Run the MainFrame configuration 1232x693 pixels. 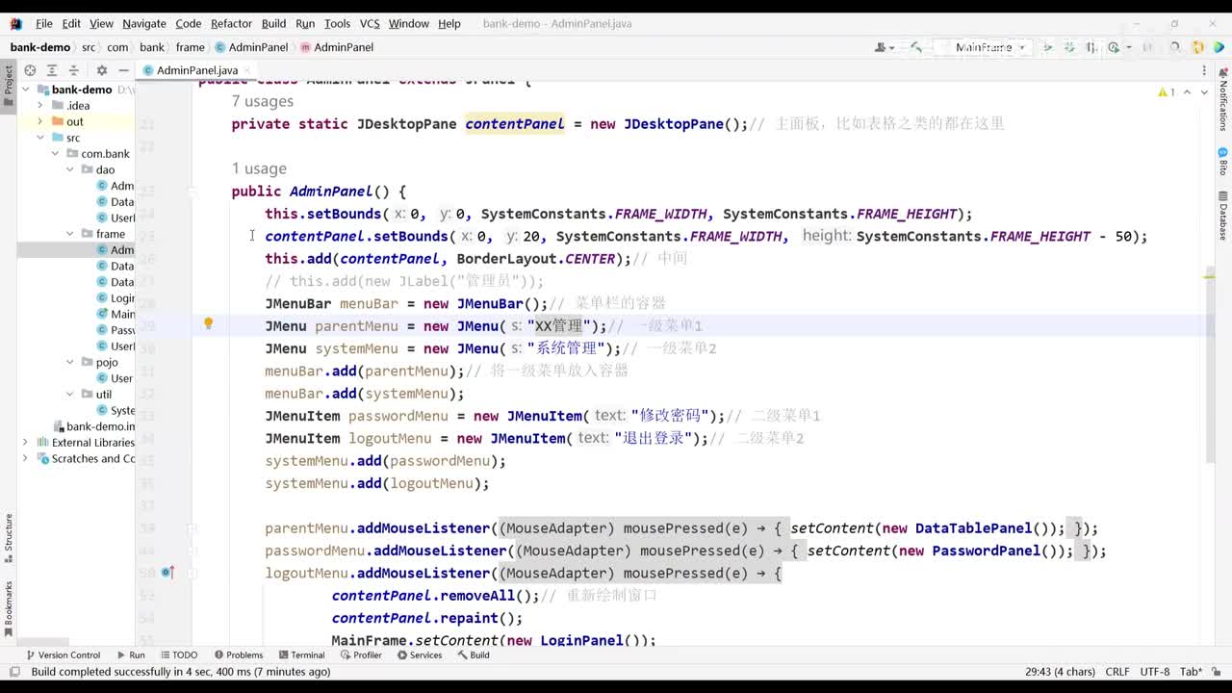1048,47
